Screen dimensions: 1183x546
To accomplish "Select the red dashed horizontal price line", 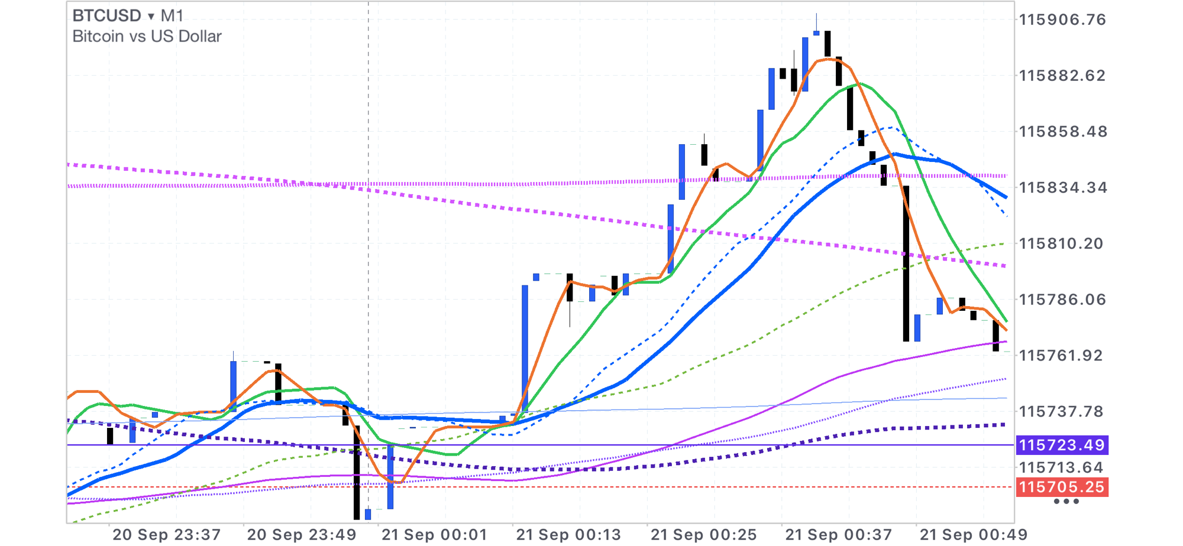I will 591,487.
